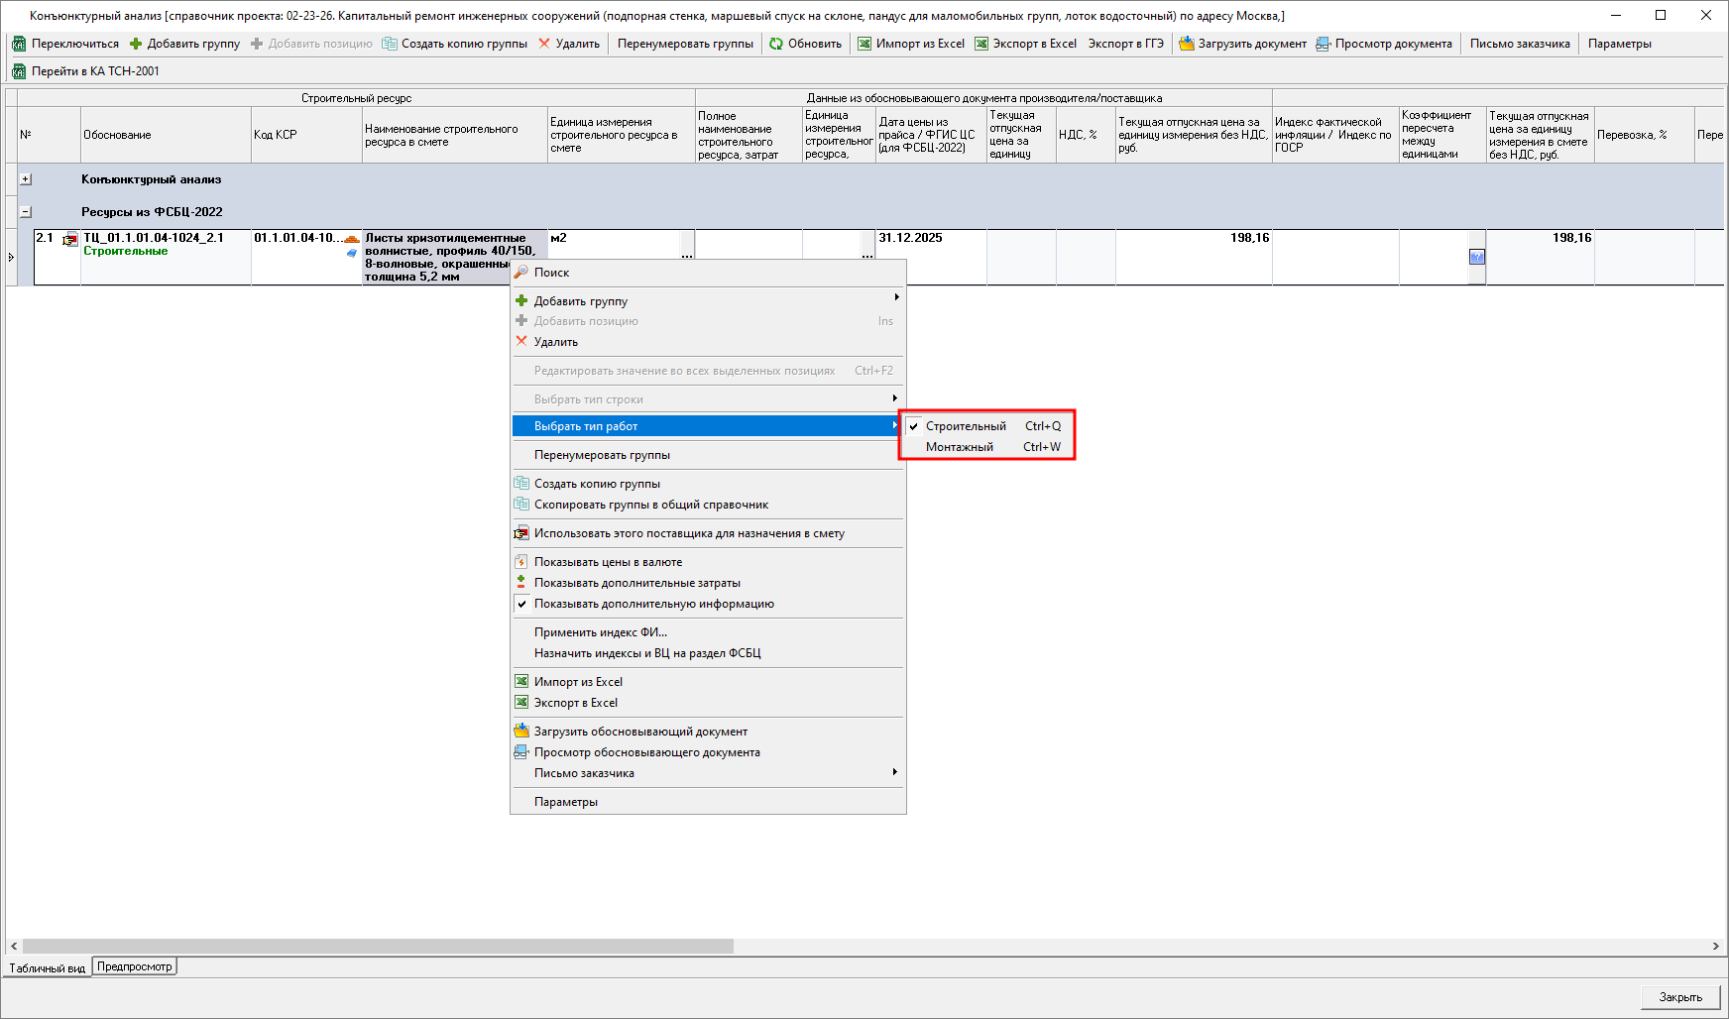1729x1019 pixels.
Task: Click the green plus 'Добавить группу' toolbar icon
Action: [x=136, y=44]
